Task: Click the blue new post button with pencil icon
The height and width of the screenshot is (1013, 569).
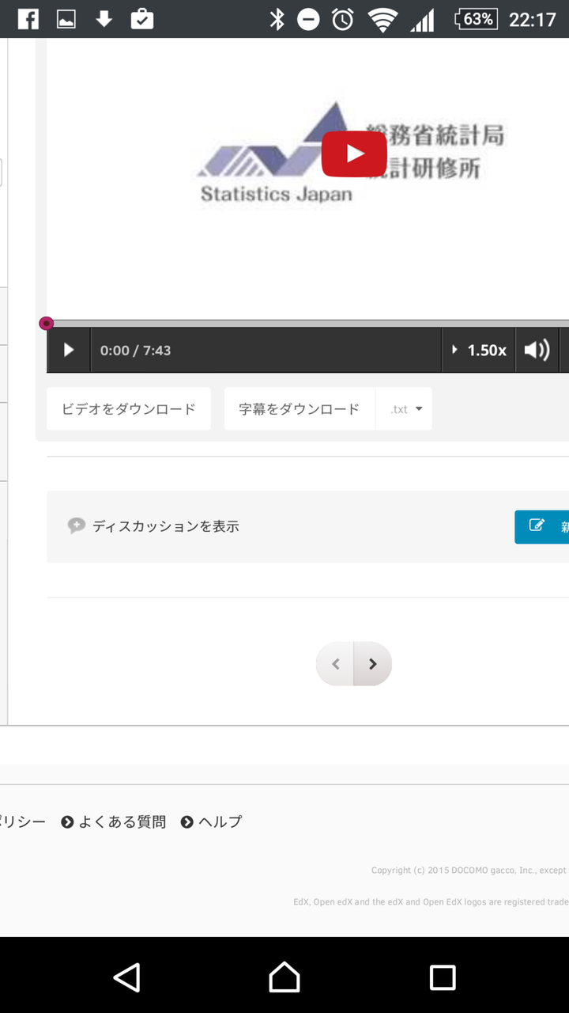Action: (x=542, y=526)
